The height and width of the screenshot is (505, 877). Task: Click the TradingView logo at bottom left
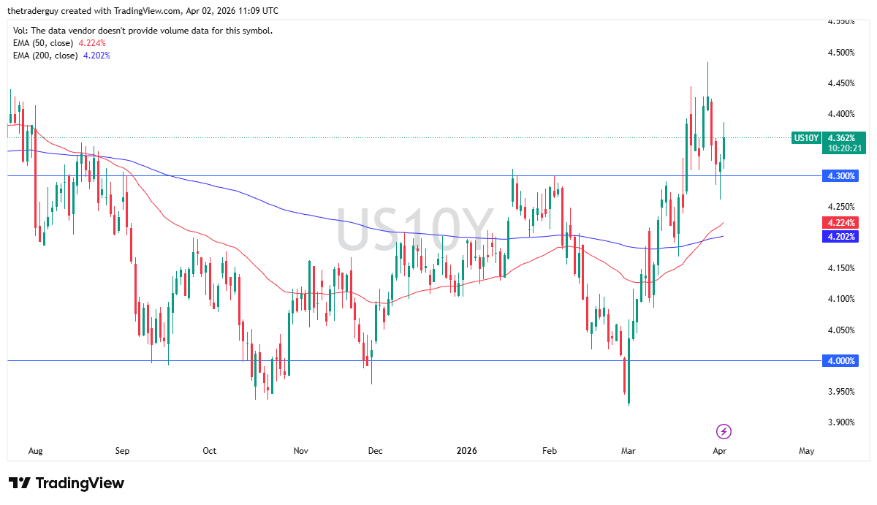point(67,483)
